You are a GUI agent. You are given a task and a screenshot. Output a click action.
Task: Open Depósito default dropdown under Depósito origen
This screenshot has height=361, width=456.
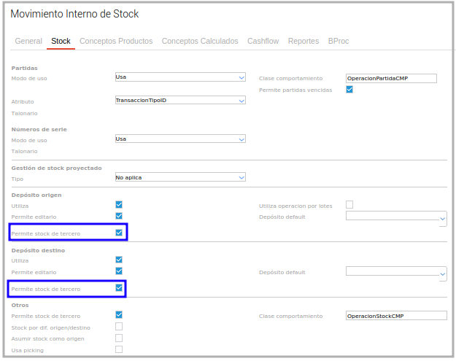(395, 217)
